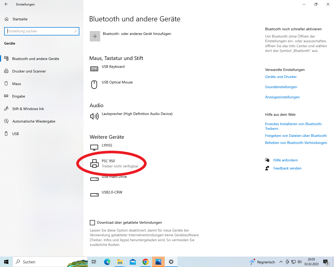Click L1915S monitor icon

tap(94, 148)
